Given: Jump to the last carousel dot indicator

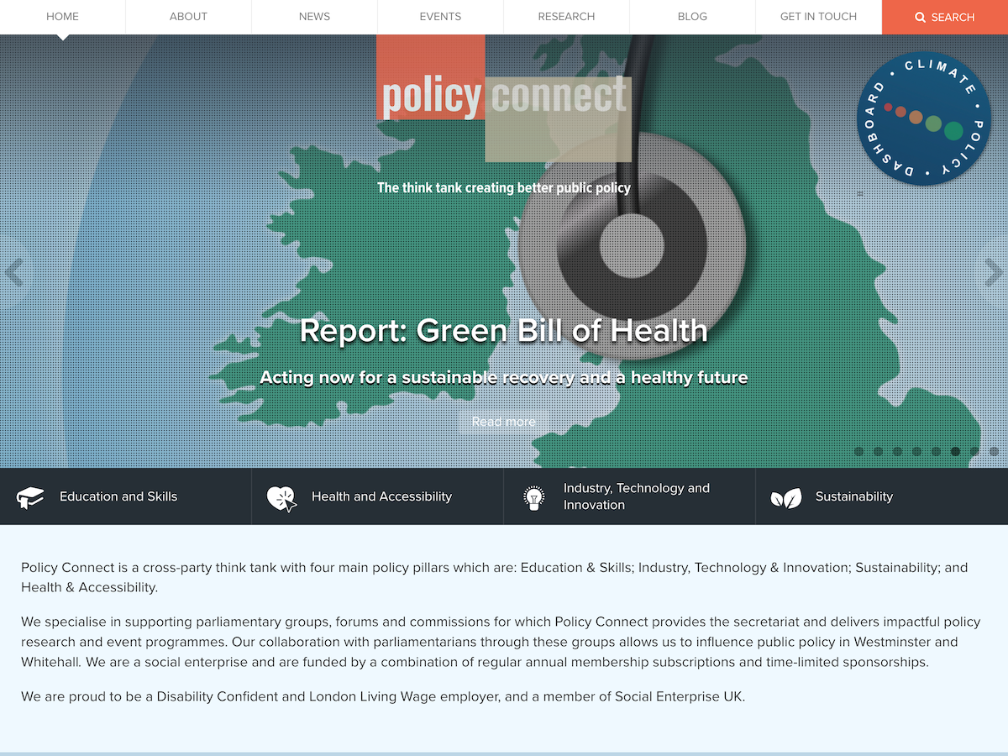Looking at the screenshot, I should (x=994, y=451).
